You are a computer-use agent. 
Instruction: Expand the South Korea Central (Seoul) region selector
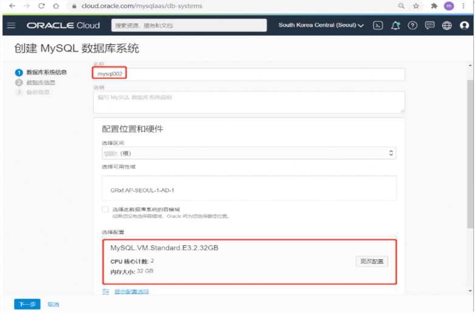pyautogui.click(x=321, y=25)
